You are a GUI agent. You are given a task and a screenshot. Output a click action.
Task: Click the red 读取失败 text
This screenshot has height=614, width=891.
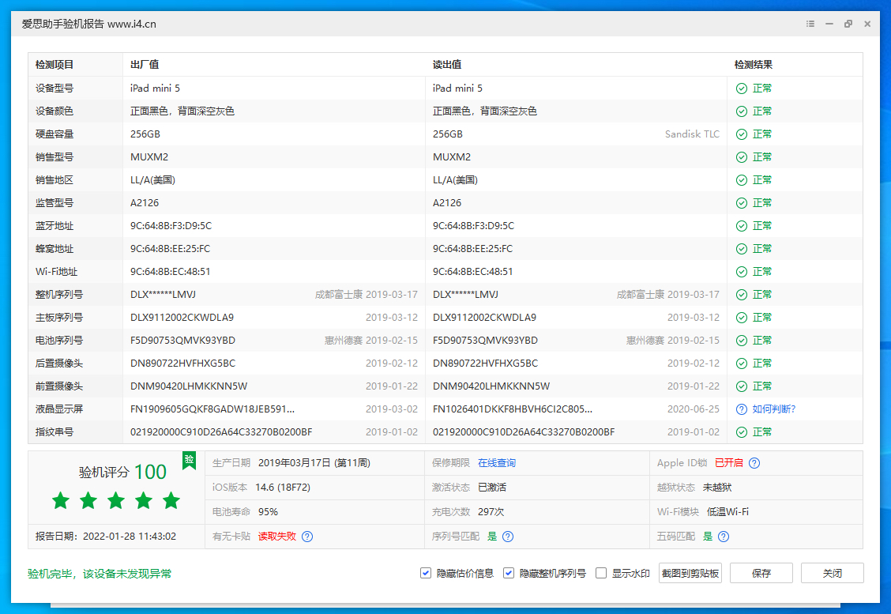tap(276, 536)
